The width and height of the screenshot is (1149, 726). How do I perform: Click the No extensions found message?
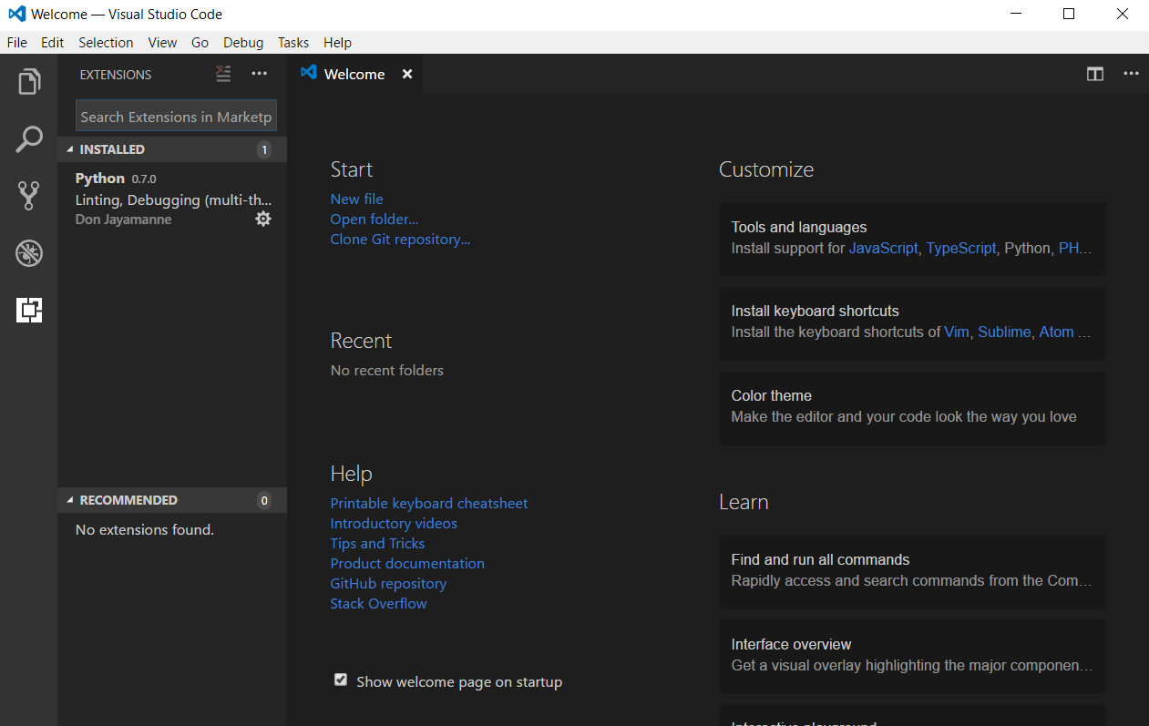[x=145, y=530]
